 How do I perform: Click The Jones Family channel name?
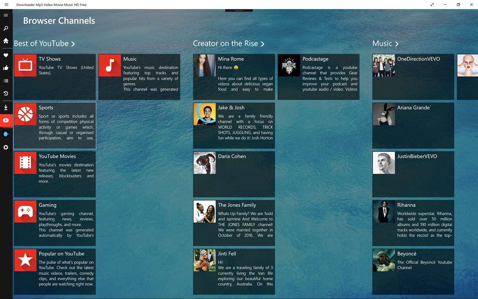click(x=237, y=205)
